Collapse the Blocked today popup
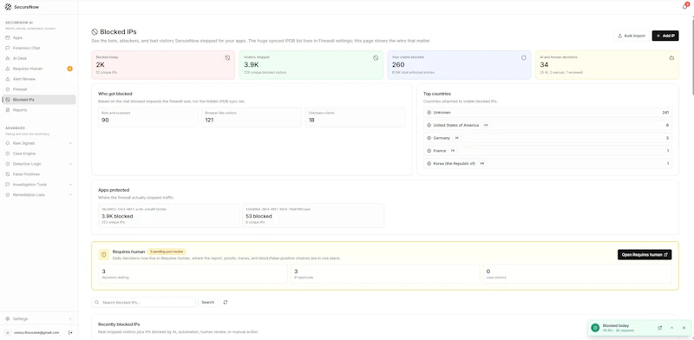Viewport: 694px width, 340px height. click(671, 328)
